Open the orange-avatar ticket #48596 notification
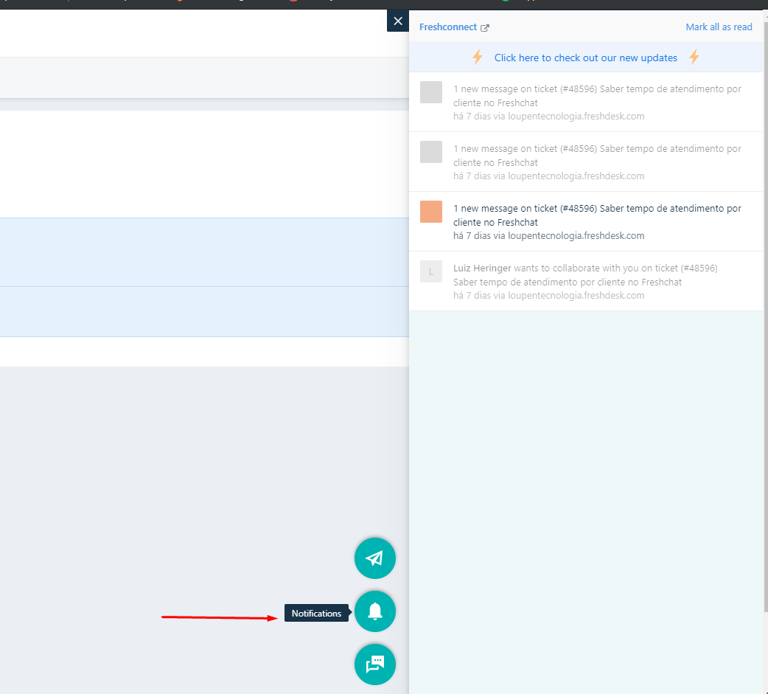Screen dimensions: 768x694 (586, 221)
